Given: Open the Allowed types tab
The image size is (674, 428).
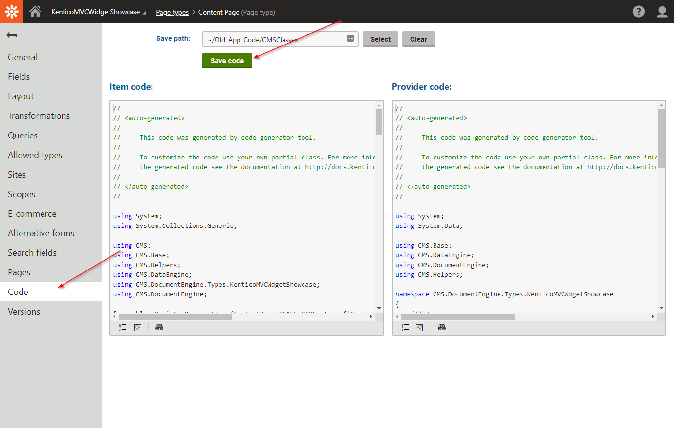Looking at the screenshot, I should (x=51, y=155).
